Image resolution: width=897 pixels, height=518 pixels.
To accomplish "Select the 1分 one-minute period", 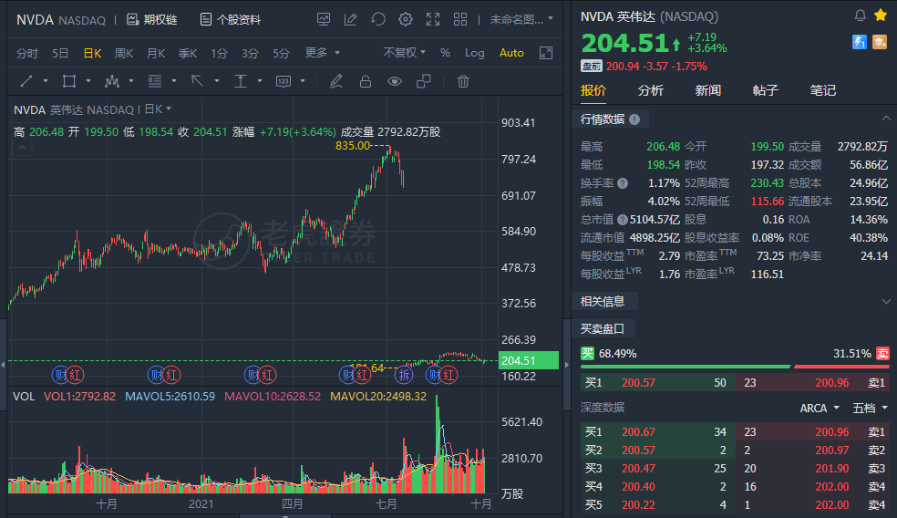I will [x=219, y=53].
